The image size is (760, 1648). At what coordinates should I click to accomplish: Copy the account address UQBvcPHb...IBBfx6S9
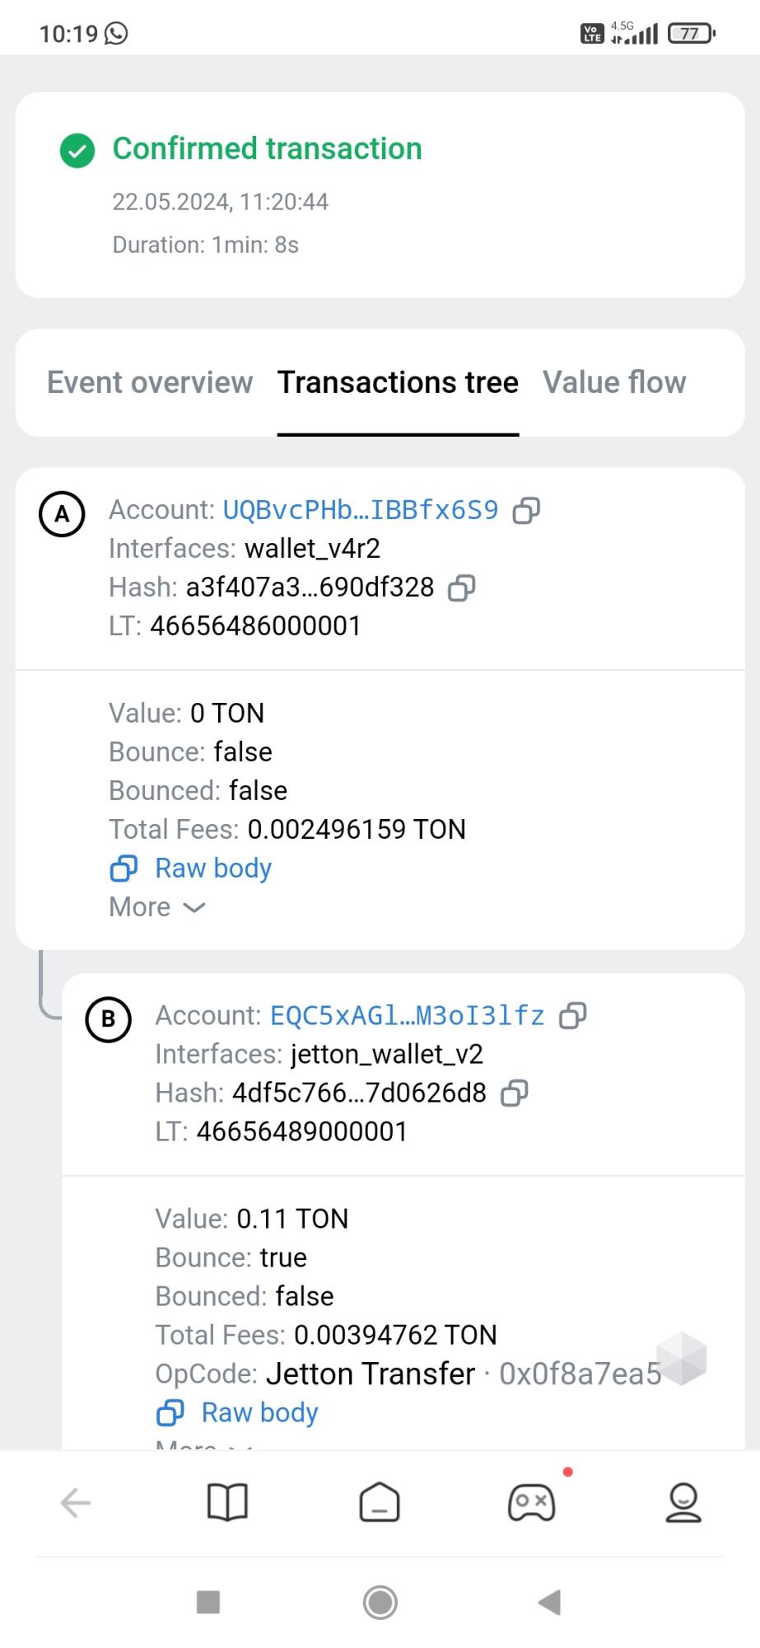coord(528,510)
